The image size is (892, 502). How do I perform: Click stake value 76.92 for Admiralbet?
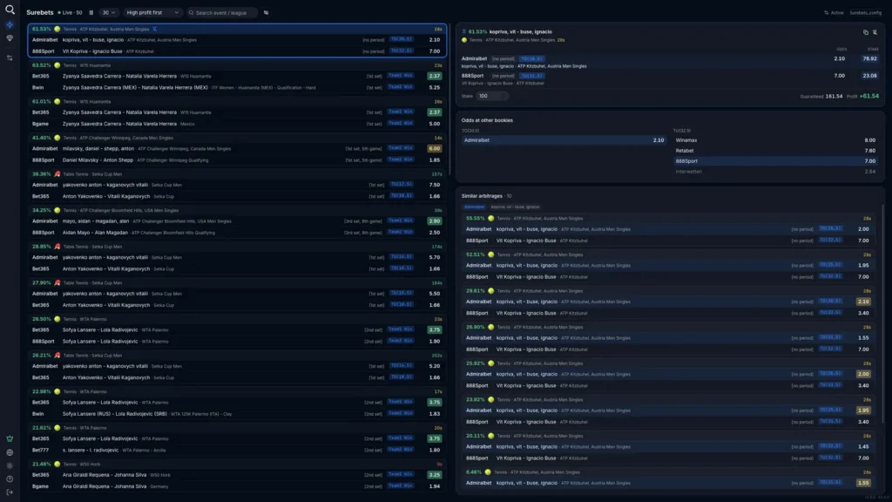click(870, 58)
